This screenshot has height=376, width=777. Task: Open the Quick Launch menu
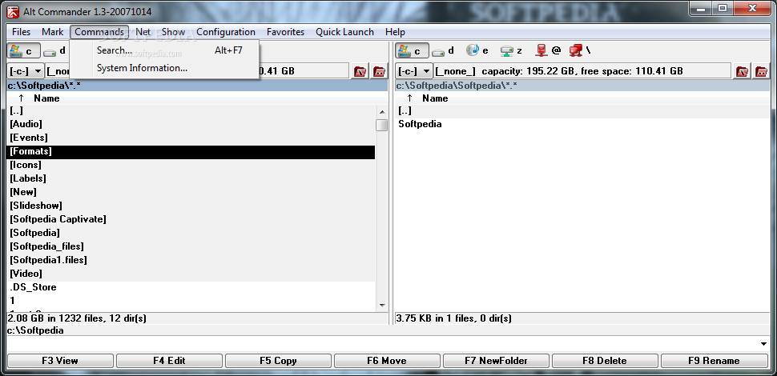[345, 32]
